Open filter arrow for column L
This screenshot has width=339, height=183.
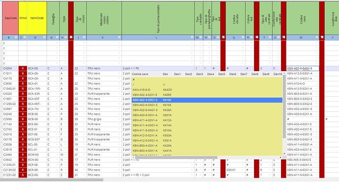coord(192,37)
